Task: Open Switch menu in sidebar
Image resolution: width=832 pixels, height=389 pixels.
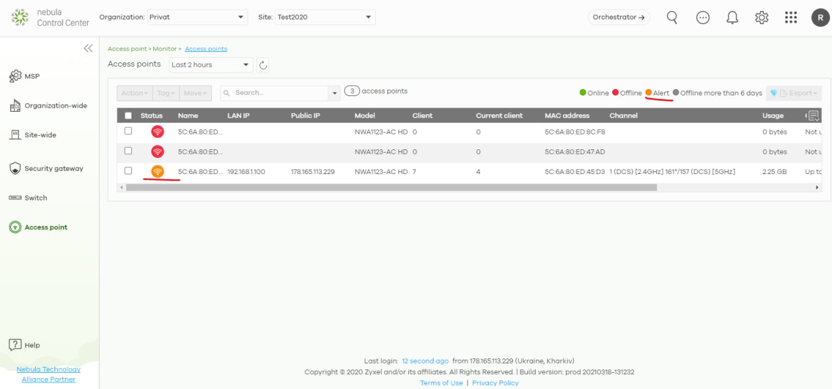Action: (x=28, y=198)
